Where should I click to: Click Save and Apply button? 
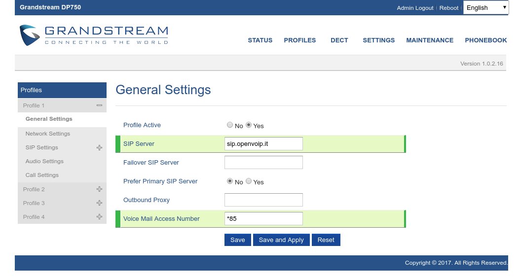[x=281, y=240]
